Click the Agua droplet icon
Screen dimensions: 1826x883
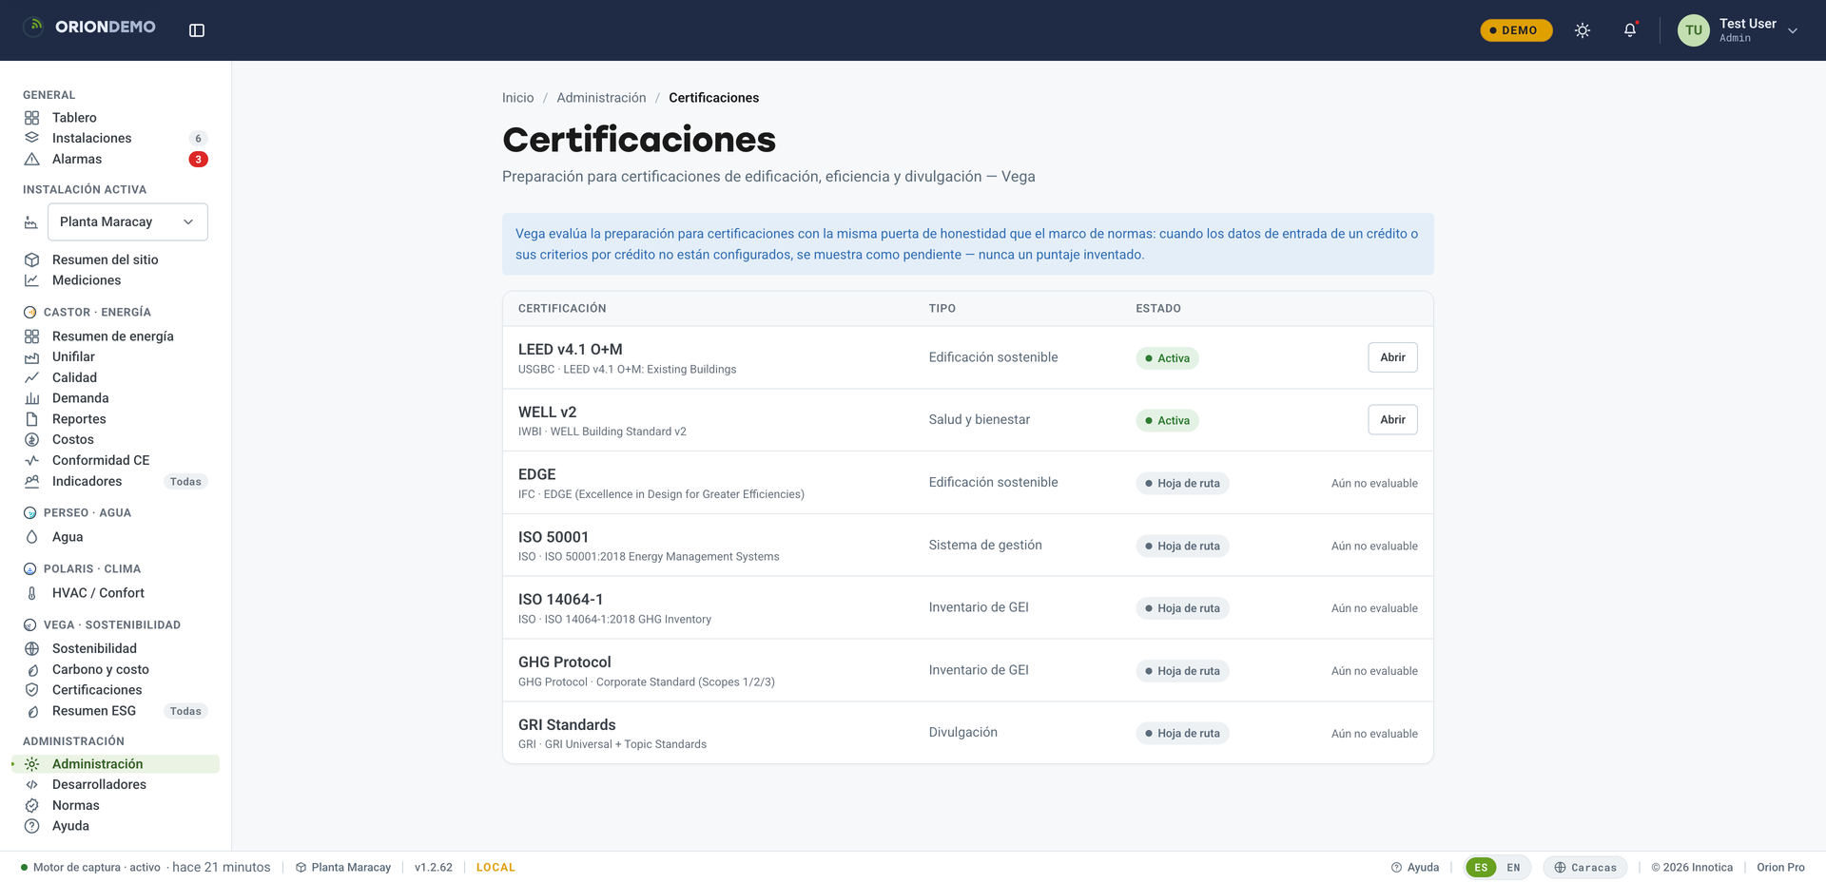pyautogui.click(x=31, y=537)
